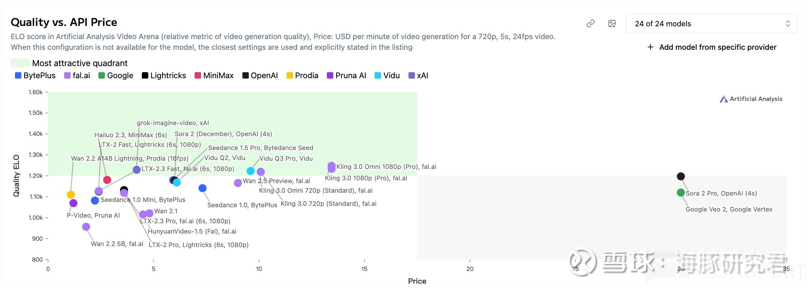Viewport: 812px width, 288px height.
Task: Toggle the Vidu legend entry
Action: (x=387, y=75)
